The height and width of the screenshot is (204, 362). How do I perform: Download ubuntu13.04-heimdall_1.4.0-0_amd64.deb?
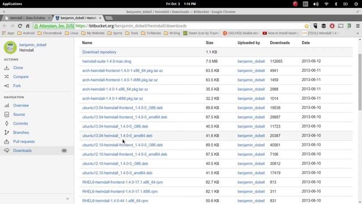[x=117, y=136]
